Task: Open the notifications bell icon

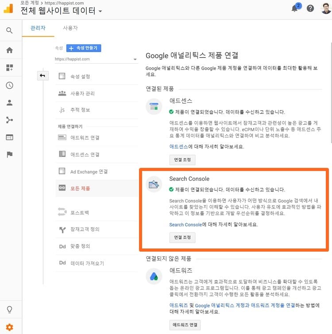Action: 295,8
